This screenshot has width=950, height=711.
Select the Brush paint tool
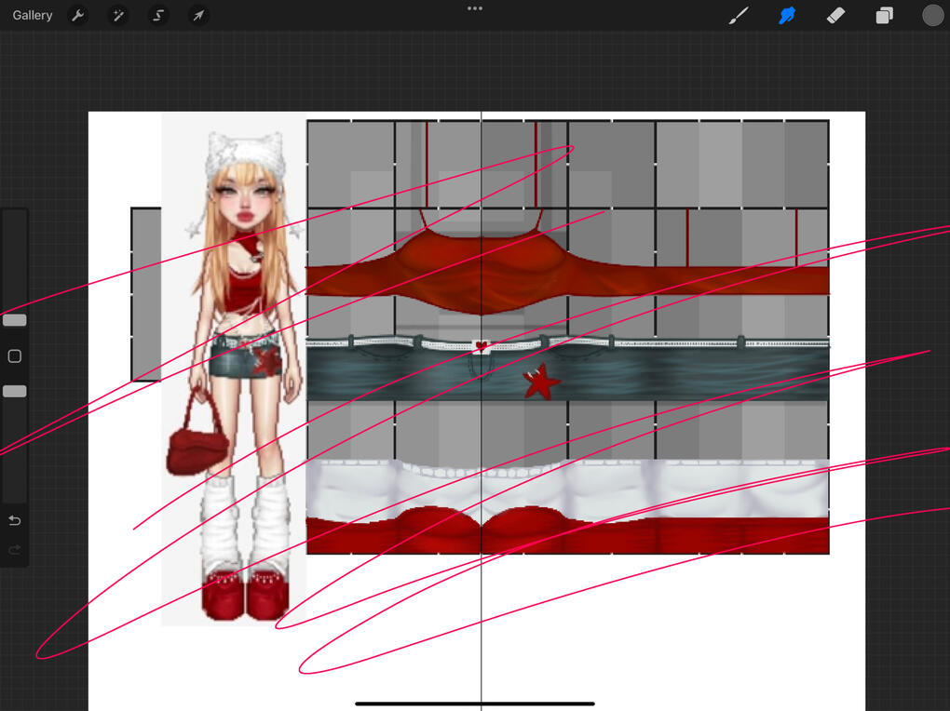pos(739,16)
